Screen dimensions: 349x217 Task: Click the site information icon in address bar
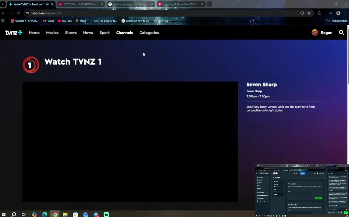tap(27, 13)
